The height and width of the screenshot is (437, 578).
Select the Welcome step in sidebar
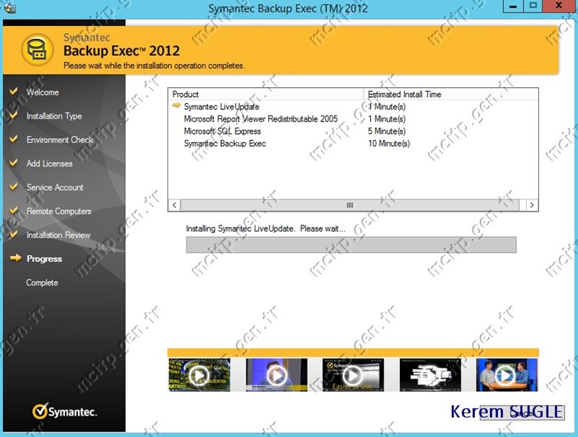[x=42, y=92]
